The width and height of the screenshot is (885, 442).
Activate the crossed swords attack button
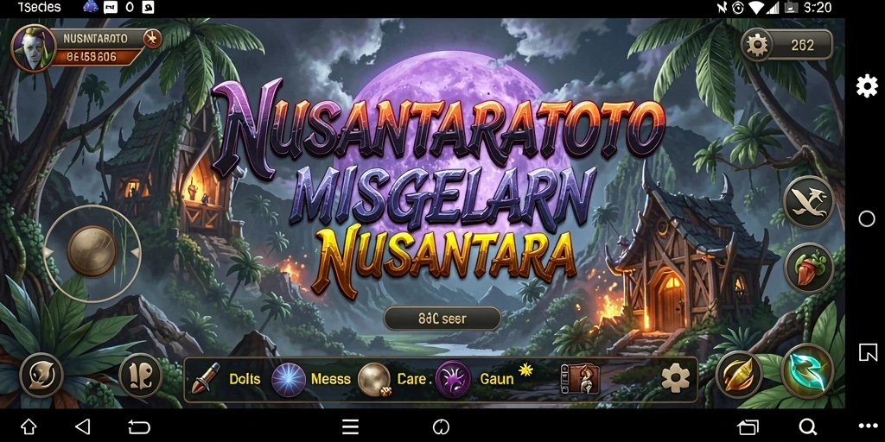(809, 202)
